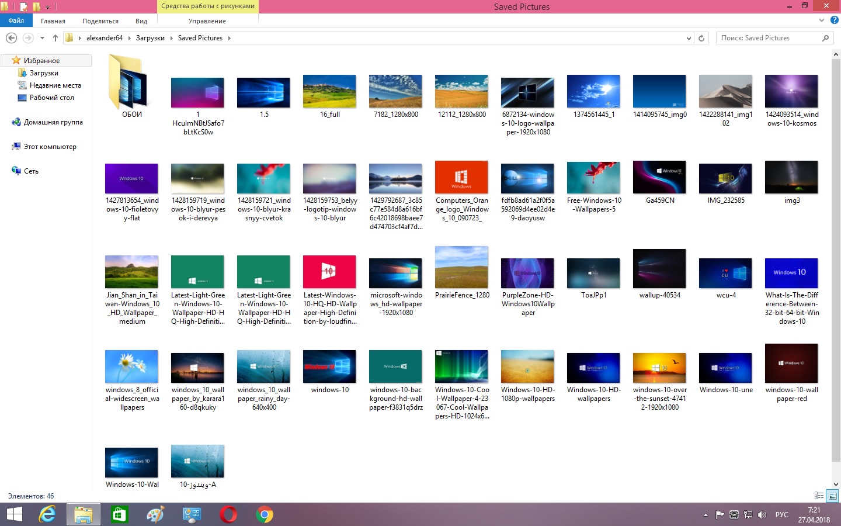This screenshot has width=841, height=526.
Task: Open the Help question mark icon
Action: 834,20
